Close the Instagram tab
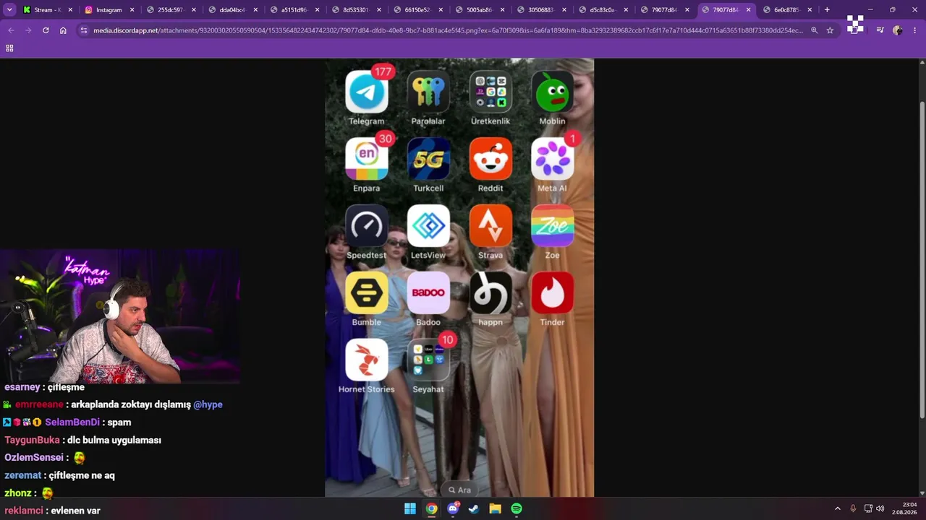Screen dimensions: 926x520 [132, 10]
